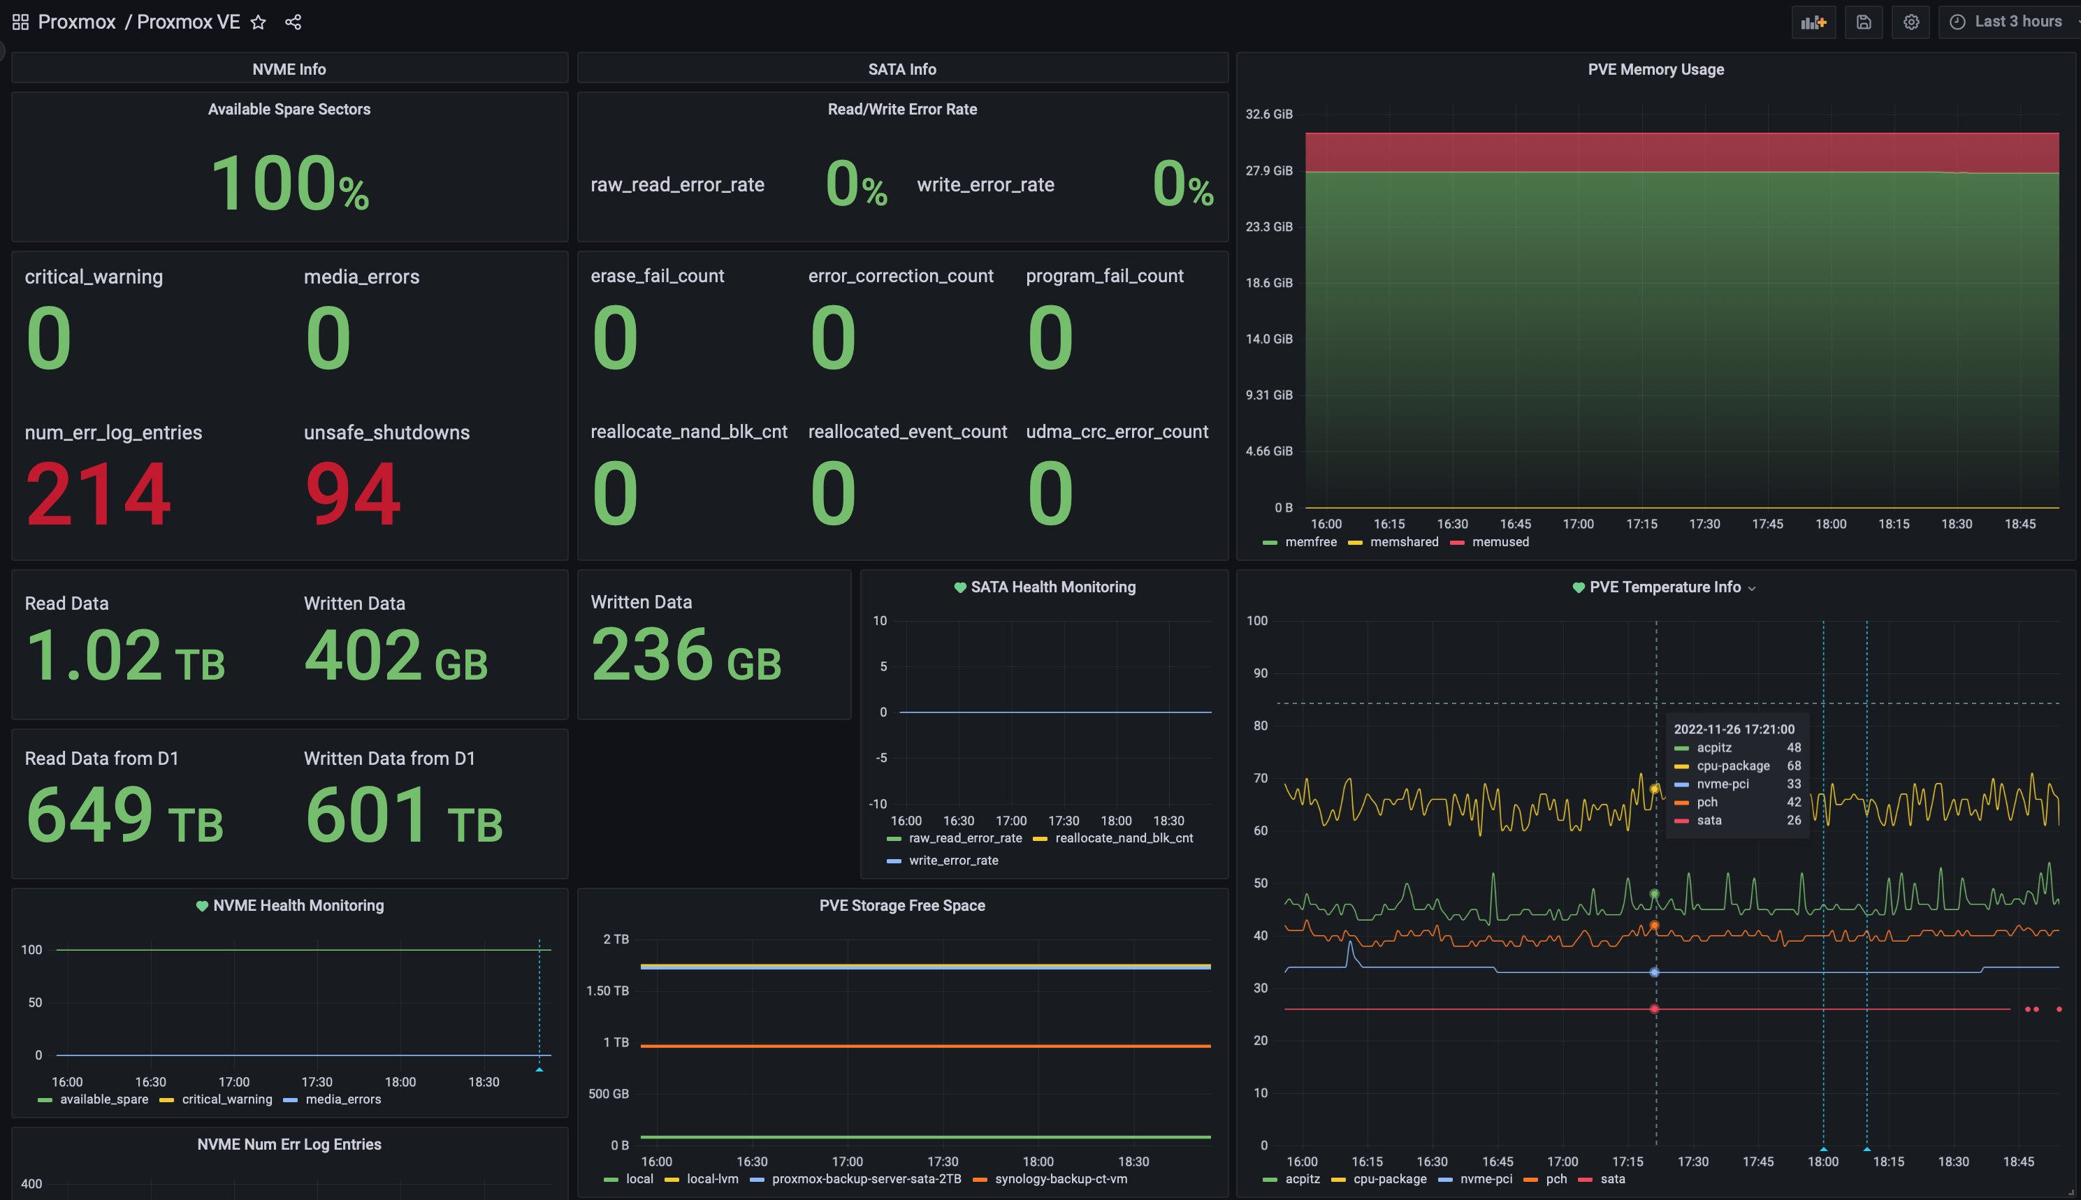Expand PVE Temperature Info panel menu chevron
Viewport: 2081px width, 1200px height.
[x=1752, y=588]
